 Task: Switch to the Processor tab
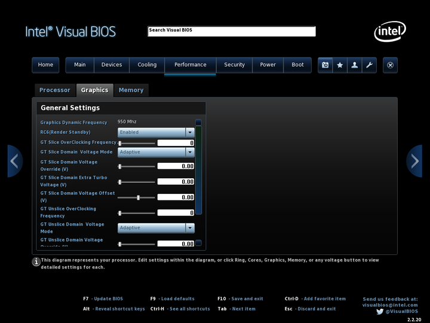(x=55, y=90)
